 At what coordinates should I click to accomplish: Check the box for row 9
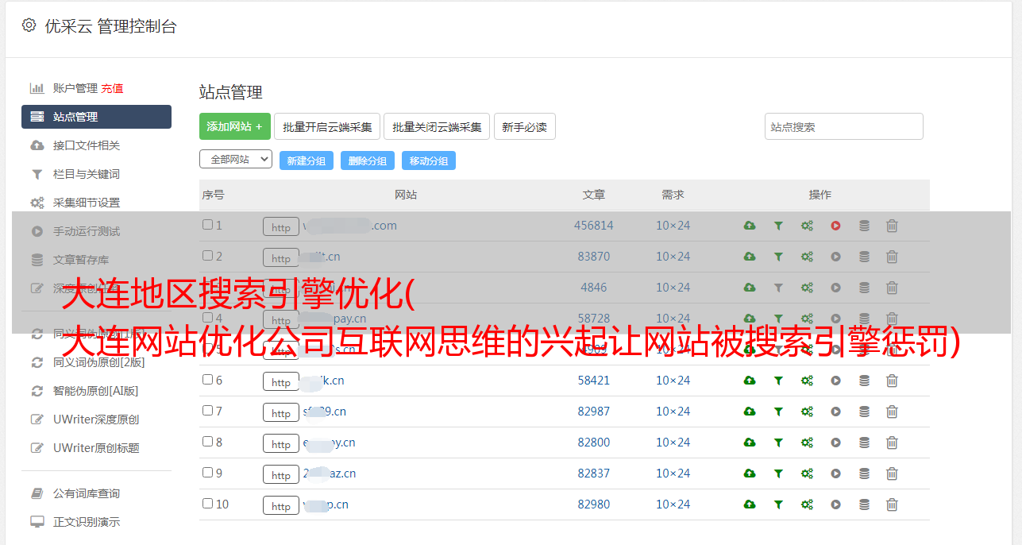coord(207,473)
